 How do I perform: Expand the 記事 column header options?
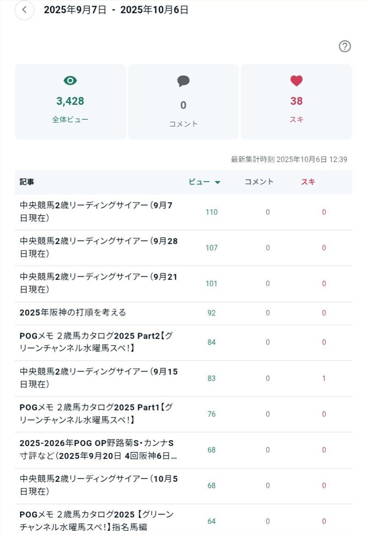tap(25, 182)
